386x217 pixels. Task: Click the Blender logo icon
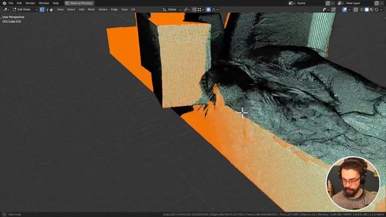click(4, 3)
